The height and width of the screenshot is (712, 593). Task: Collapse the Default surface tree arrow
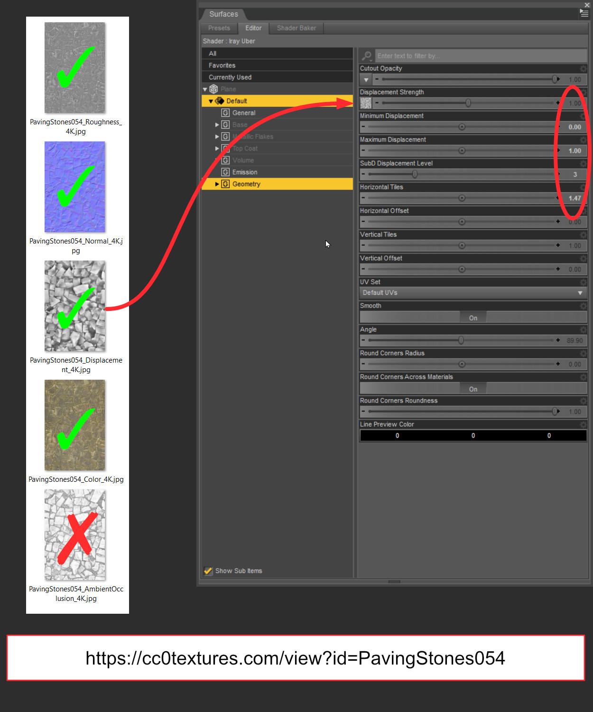[211, 101]
